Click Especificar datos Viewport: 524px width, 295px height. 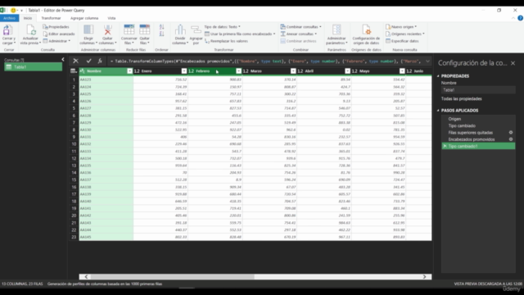click(402, 41)
